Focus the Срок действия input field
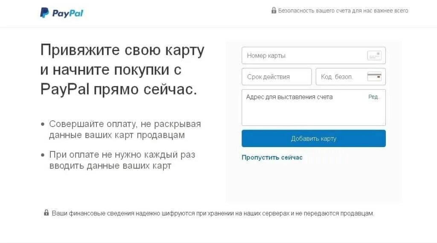The height and width of the screenshot is (243, 437). [x=277, y=77]
